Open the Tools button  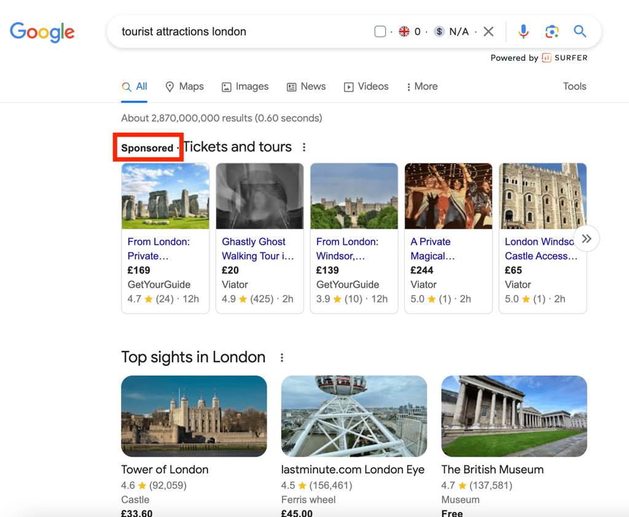pos(574,87)
